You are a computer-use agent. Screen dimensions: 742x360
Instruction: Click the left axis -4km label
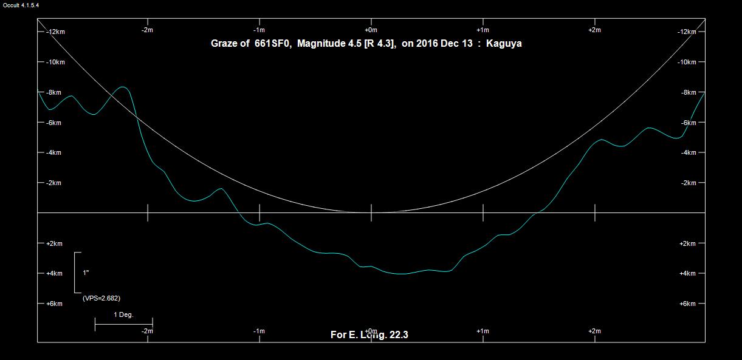[x=54, y=152]
